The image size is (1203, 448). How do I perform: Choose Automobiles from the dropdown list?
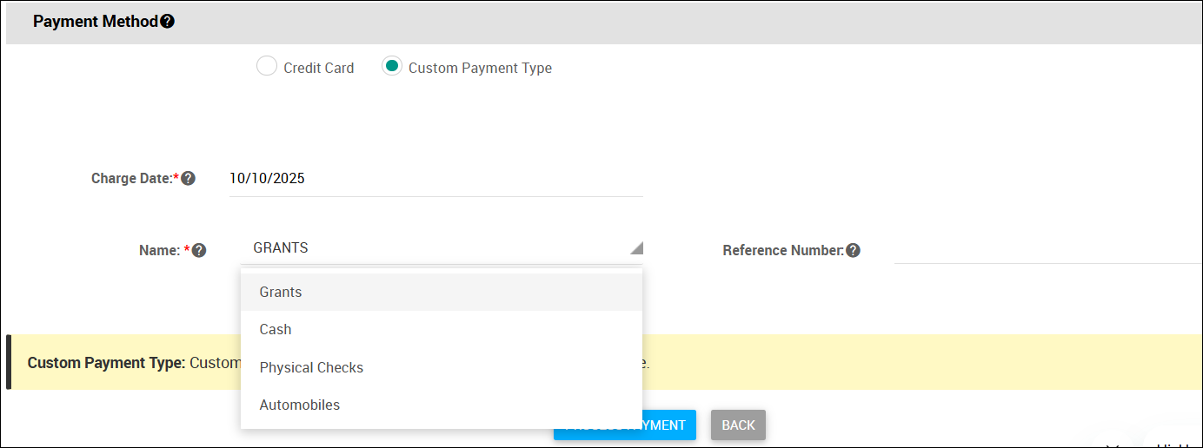pyautogui.click(x=442, y=405)
